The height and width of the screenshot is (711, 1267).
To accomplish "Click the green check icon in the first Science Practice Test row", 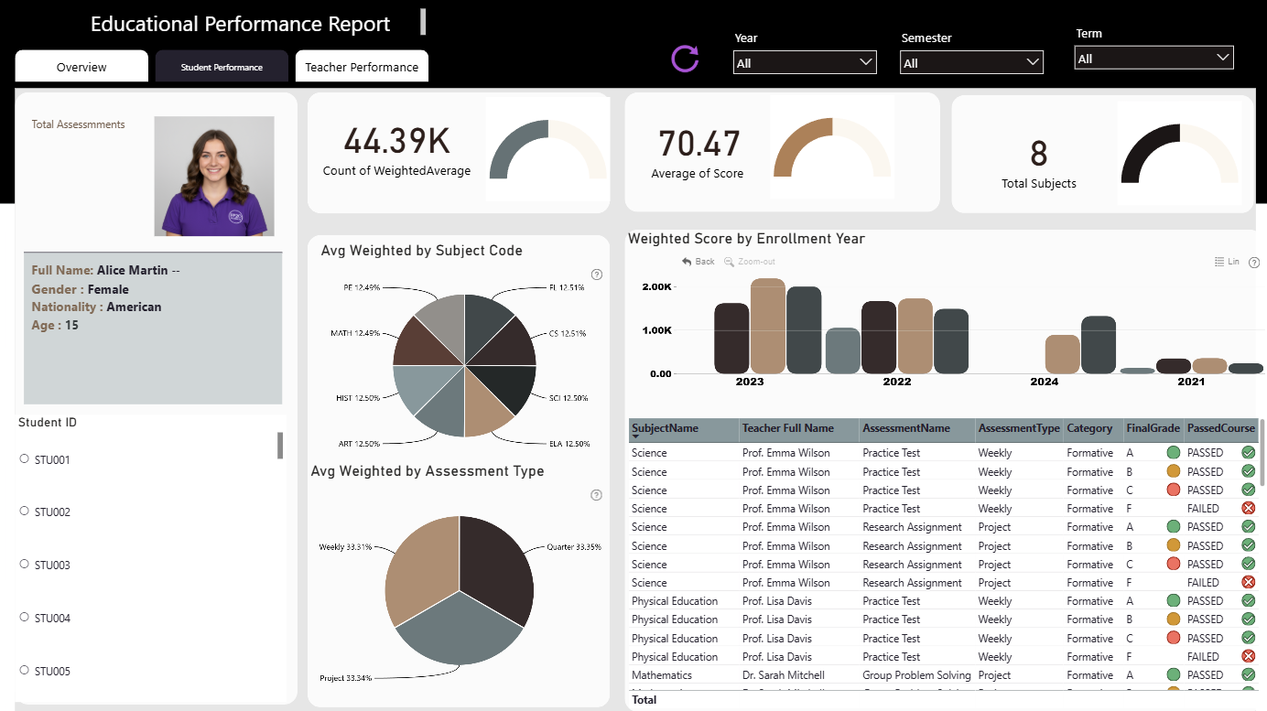I will point(1248,452).
